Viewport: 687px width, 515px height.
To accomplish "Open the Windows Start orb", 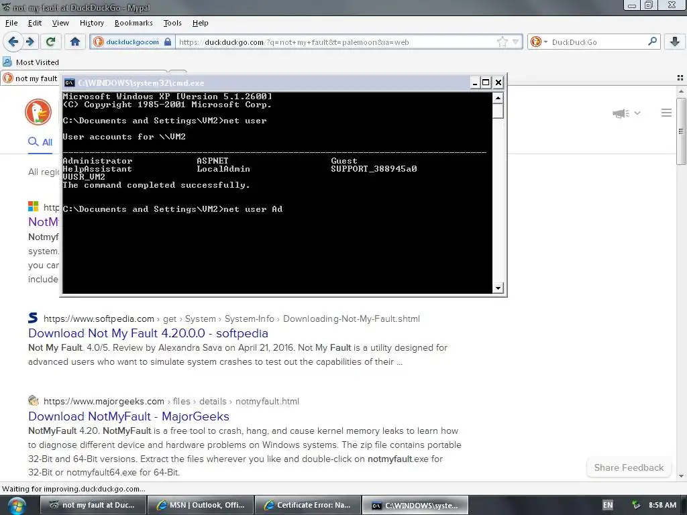I will coord(17,506).
